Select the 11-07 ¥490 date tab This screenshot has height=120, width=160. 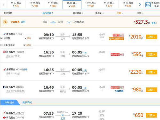coord(90,4)
